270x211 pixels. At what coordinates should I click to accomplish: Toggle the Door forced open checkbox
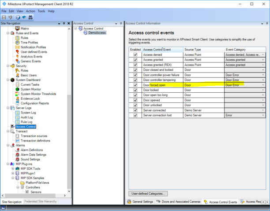[x=135, y=85]
